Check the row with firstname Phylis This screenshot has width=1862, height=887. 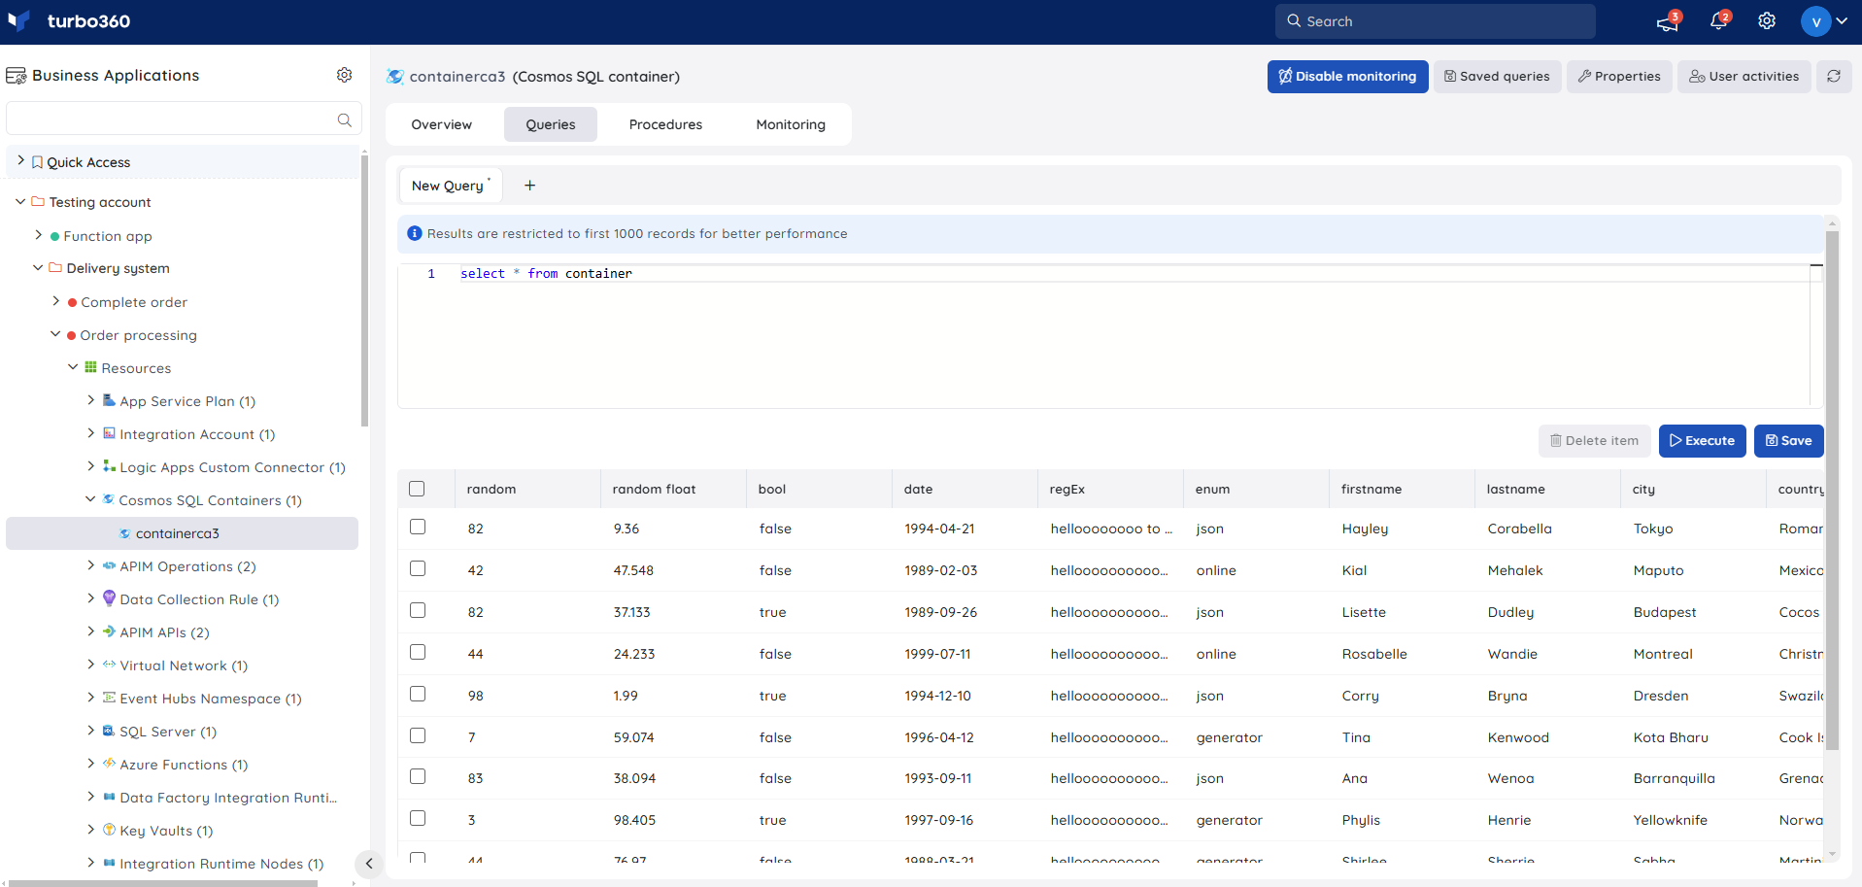click(418, 818)
